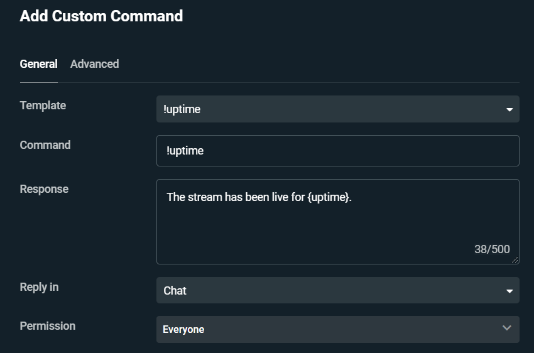Image resolution: width=534 pixels, height=353 pixels.
Task: Click the Reply in label
Action: [39, 287]
